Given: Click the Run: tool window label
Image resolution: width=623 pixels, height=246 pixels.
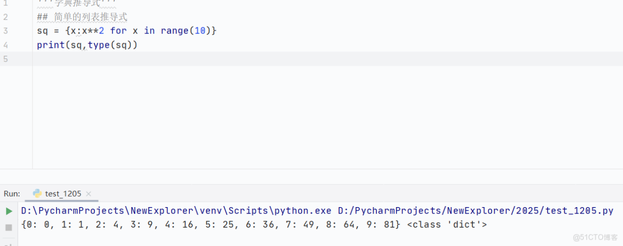Looking at the screenshot, I should [x=12, y=194].
